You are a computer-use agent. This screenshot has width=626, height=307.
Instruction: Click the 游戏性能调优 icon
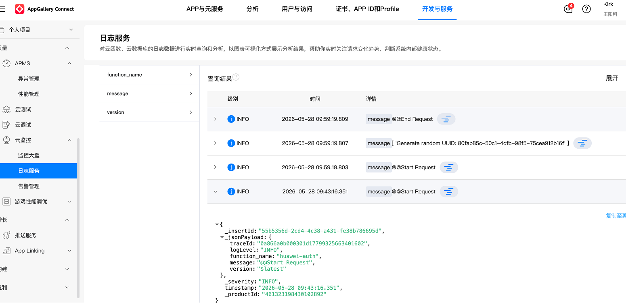pos(6,201)
